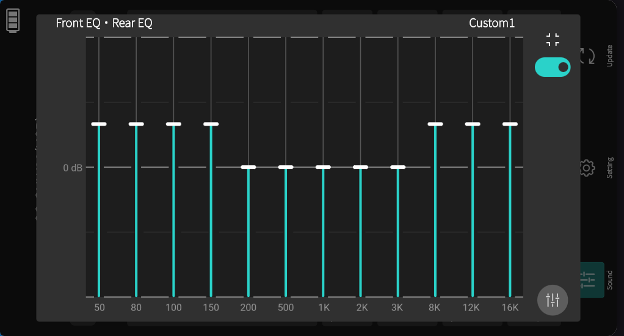Select the Sound equalizer sidebar icon
The height and width of the screenshot is (336, 624).
click(x=587, y=280)
